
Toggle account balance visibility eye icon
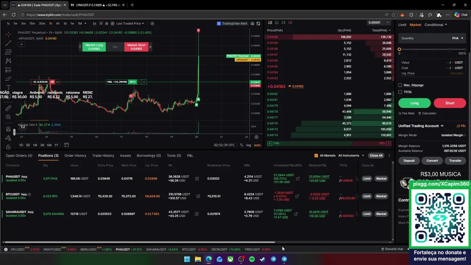coord(442,126)
